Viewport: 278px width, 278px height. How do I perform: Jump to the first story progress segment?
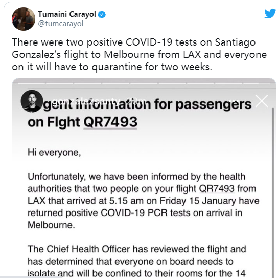31,83
